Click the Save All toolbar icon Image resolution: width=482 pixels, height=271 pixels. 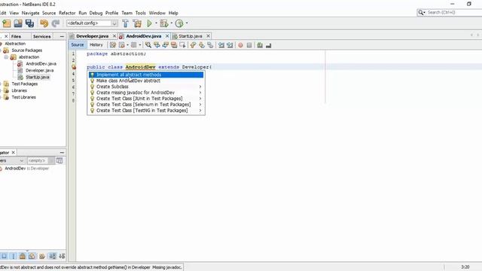point(29,23)
